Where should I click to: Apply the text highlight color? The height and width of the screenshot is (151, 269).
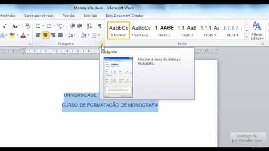click(12, 35)
